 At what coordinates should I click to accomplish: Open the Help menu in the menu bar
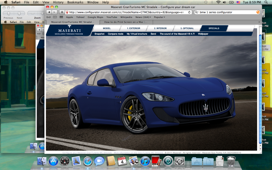(106, 2)
